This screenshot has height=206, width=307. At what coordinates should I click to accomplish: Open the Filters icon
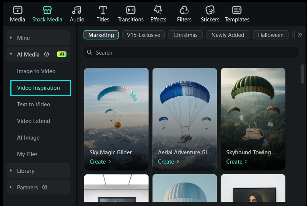coord(184,10)
